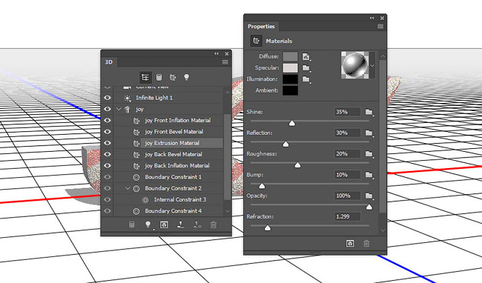Toggle eye for joy Back Bevel Material
This screenshot has height=283, width=482.
pyautogui.click(x=107, y=154)
